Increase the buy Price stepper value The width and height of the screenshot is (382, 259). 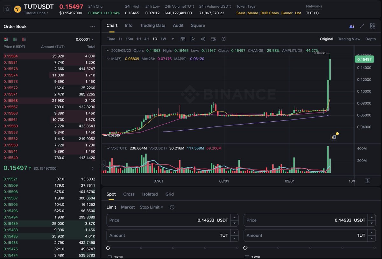tap(234, 217)
